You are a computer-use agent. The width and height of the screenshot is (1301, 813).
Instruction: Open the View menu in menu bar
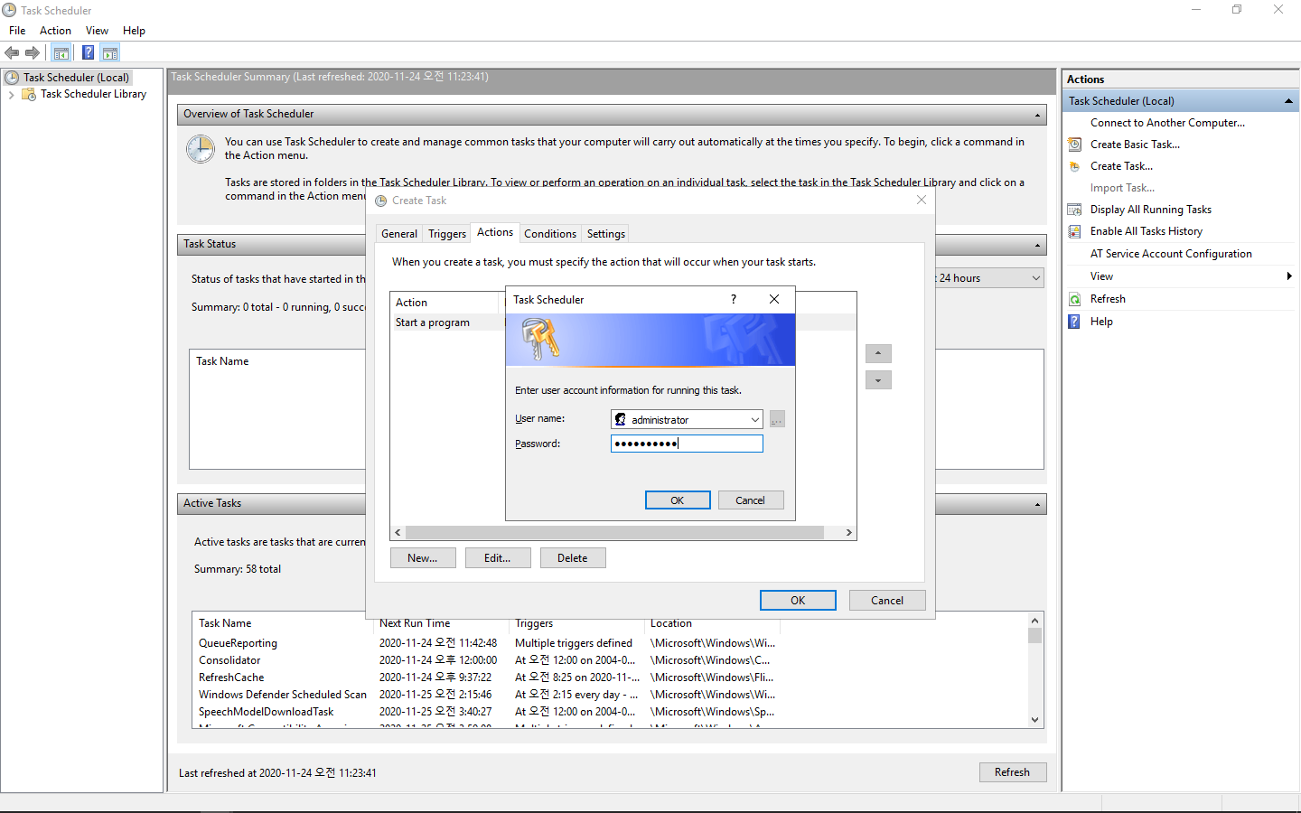[97, 31]
